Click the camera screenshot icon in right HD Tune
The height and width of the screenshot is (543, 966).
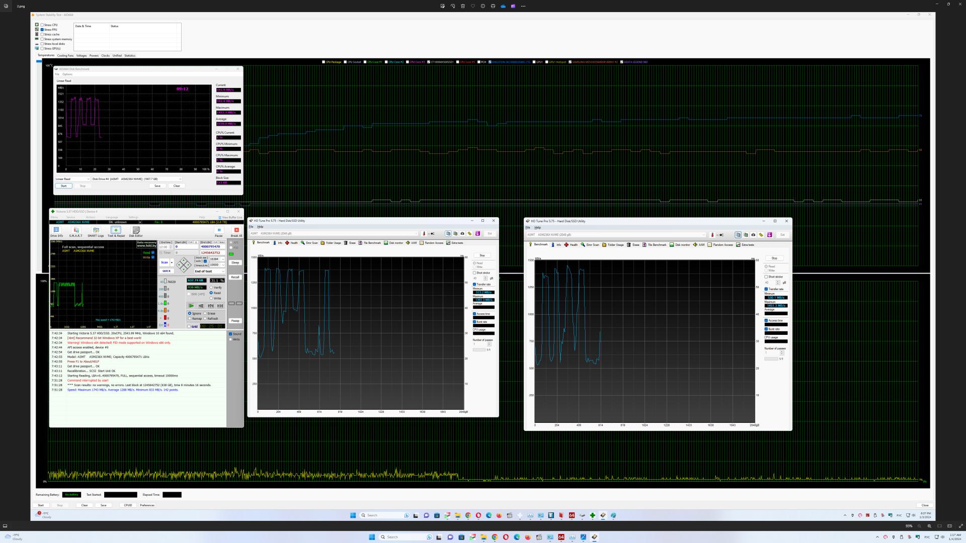point(753,235)
